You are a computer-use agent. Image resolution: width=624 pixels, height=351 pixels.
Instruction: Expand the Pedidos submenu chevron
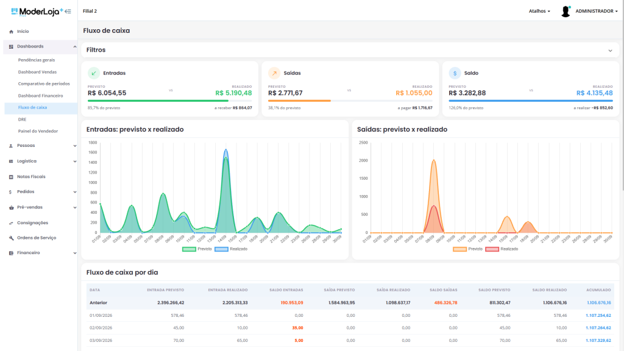point(74,192)
